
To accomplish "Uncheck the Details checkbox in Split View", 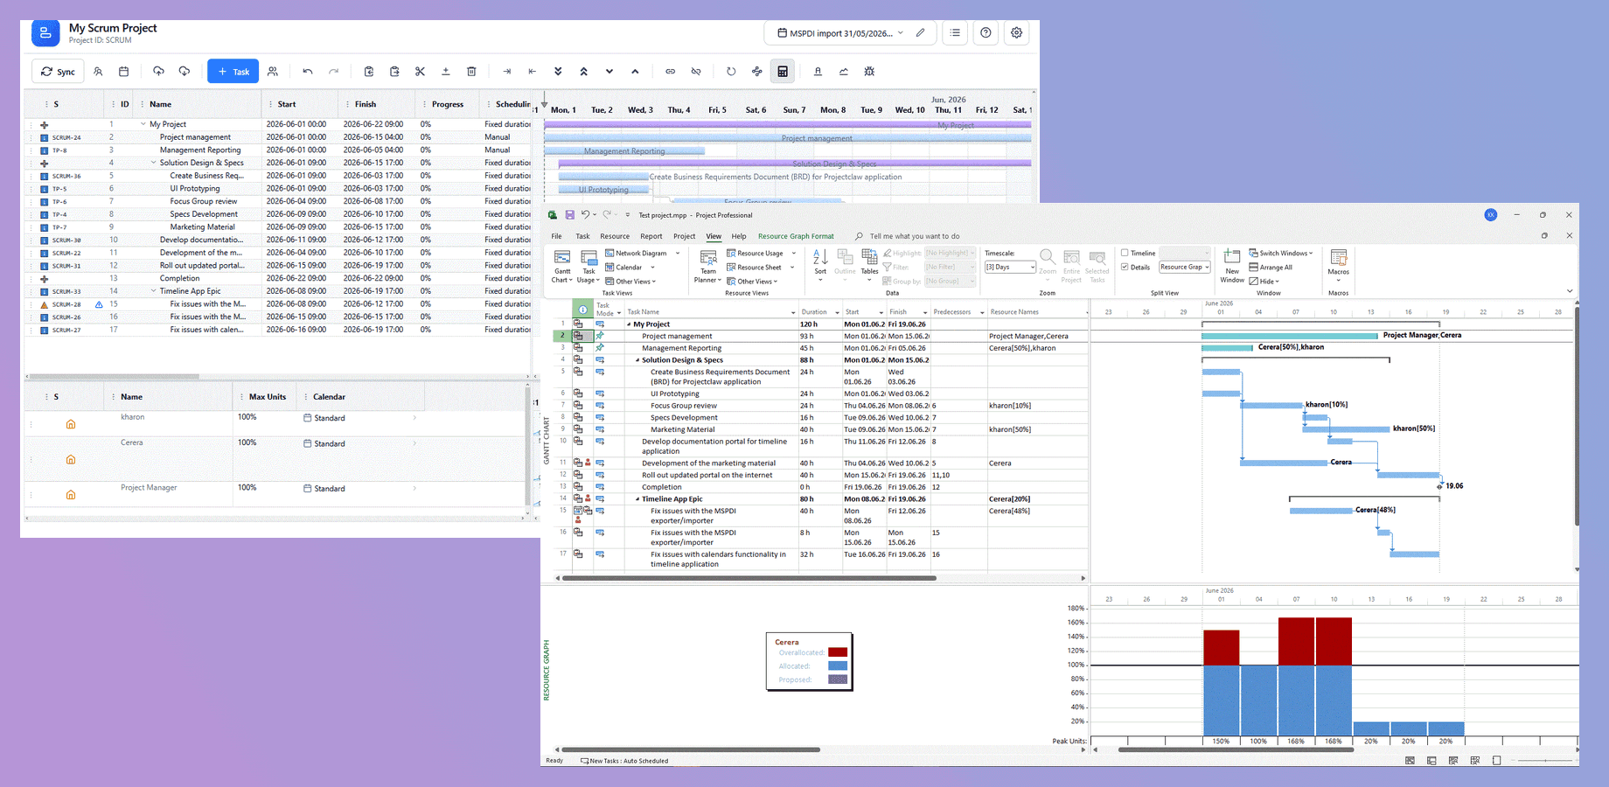I will click(x=1125, y=268).
